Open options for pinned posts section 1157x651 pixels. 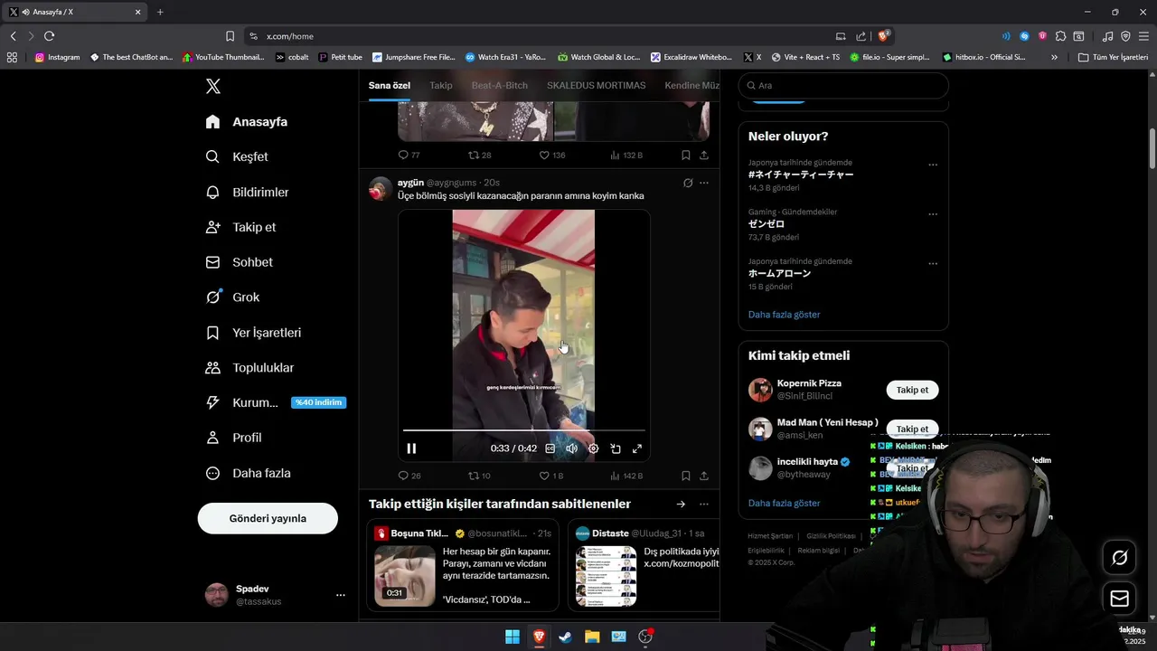point(704,505)
